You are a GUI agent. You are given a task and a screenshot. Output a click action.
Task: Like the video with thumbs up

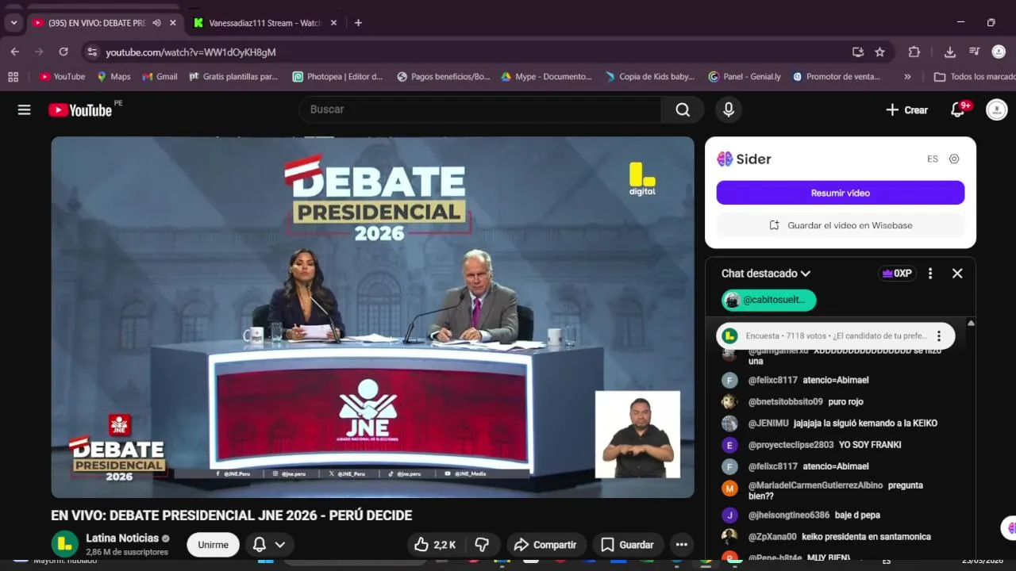click(x=435, y=545)
